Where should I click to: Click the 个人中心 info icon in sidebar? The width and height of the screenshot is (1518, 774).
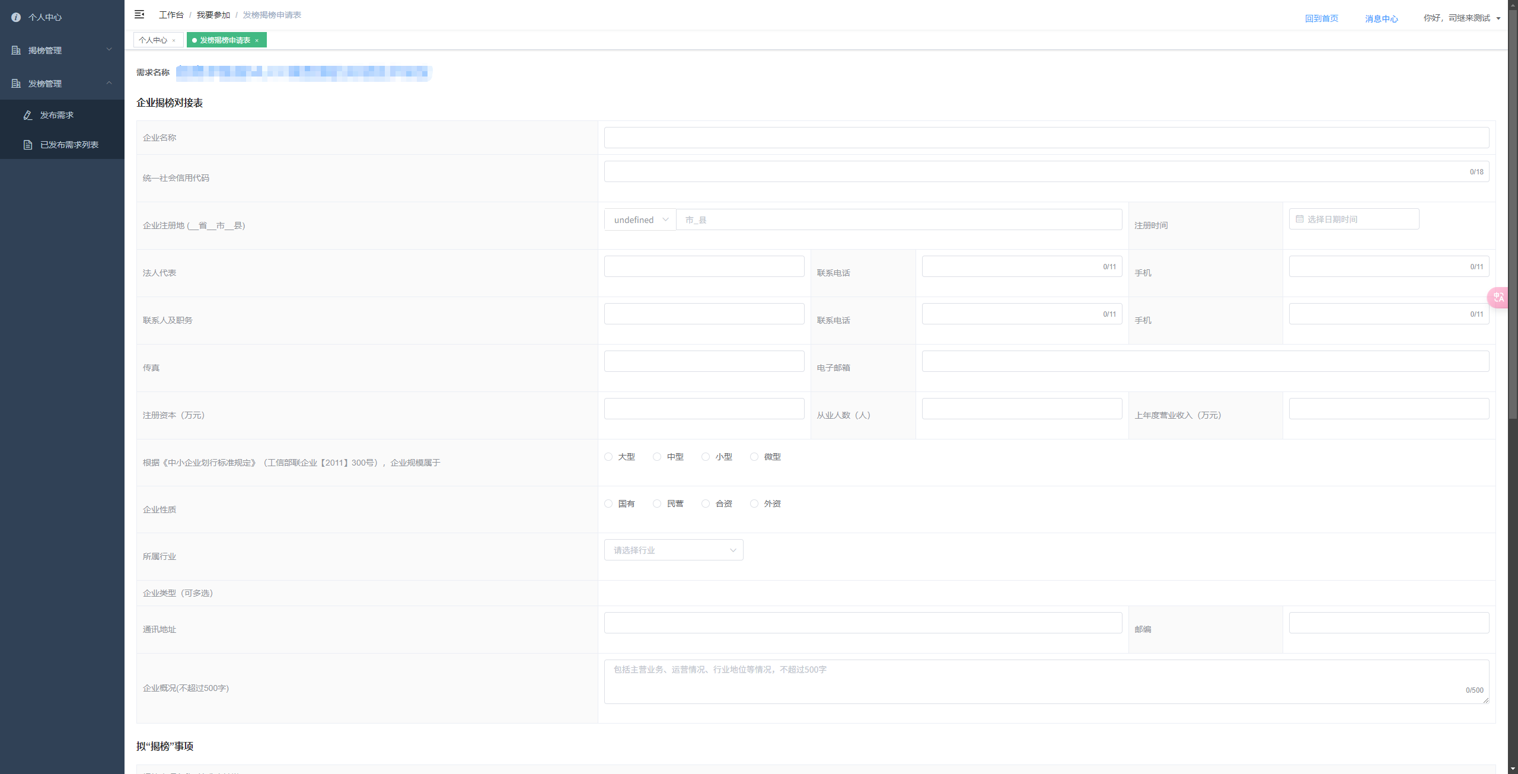[16, 17]
